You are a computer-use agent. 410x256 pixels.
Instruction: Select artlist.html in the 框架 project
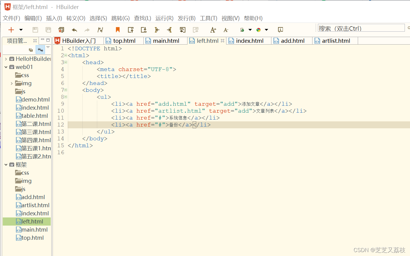(33, 205)
